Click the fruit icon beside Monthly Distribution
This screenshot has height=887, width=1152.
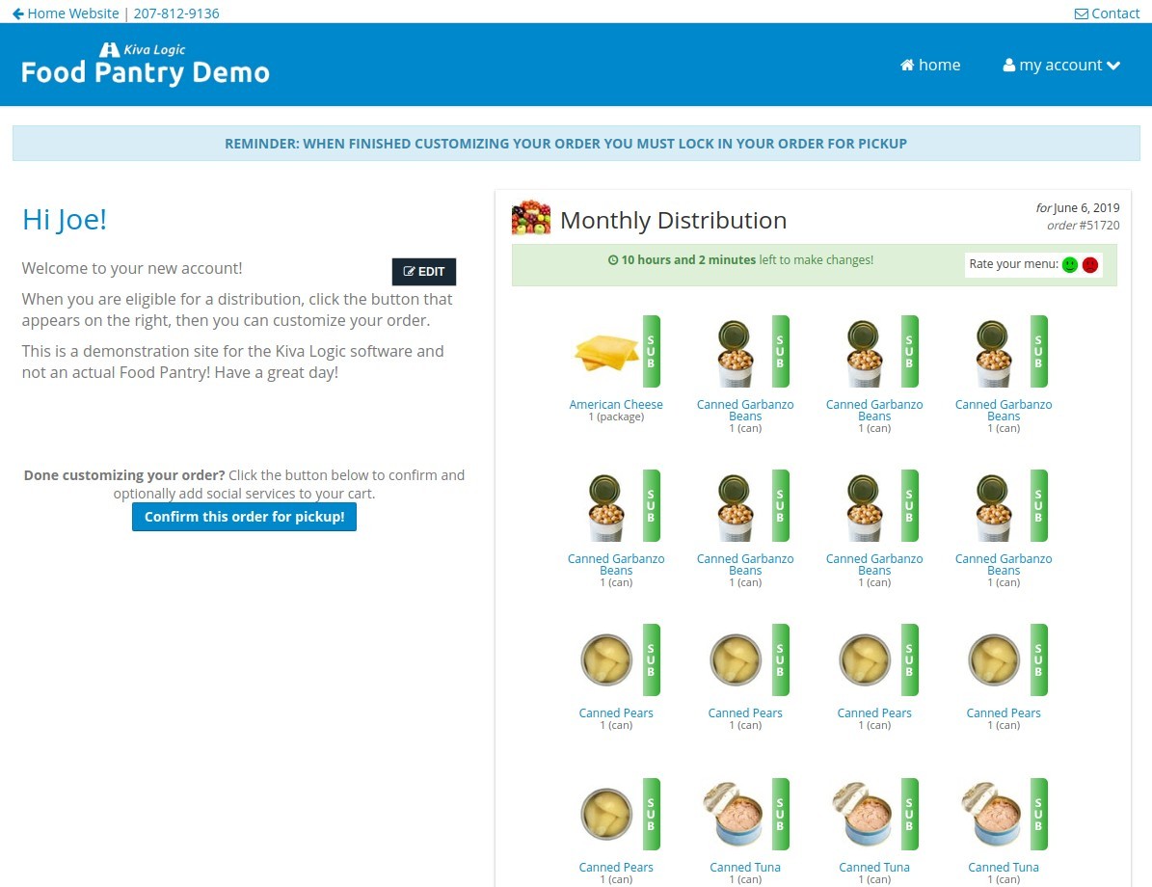pyautogui.click(x=531, y=218)
